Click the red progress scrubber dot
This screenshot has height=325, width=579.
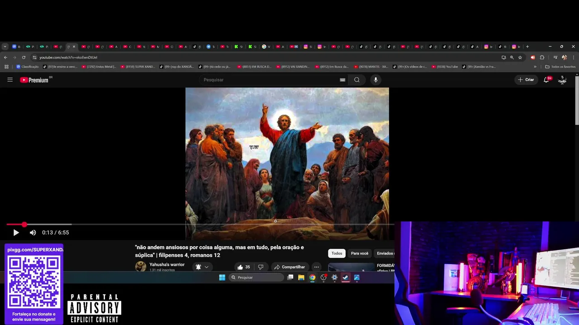pyautogui.click(x=24, y=224)
